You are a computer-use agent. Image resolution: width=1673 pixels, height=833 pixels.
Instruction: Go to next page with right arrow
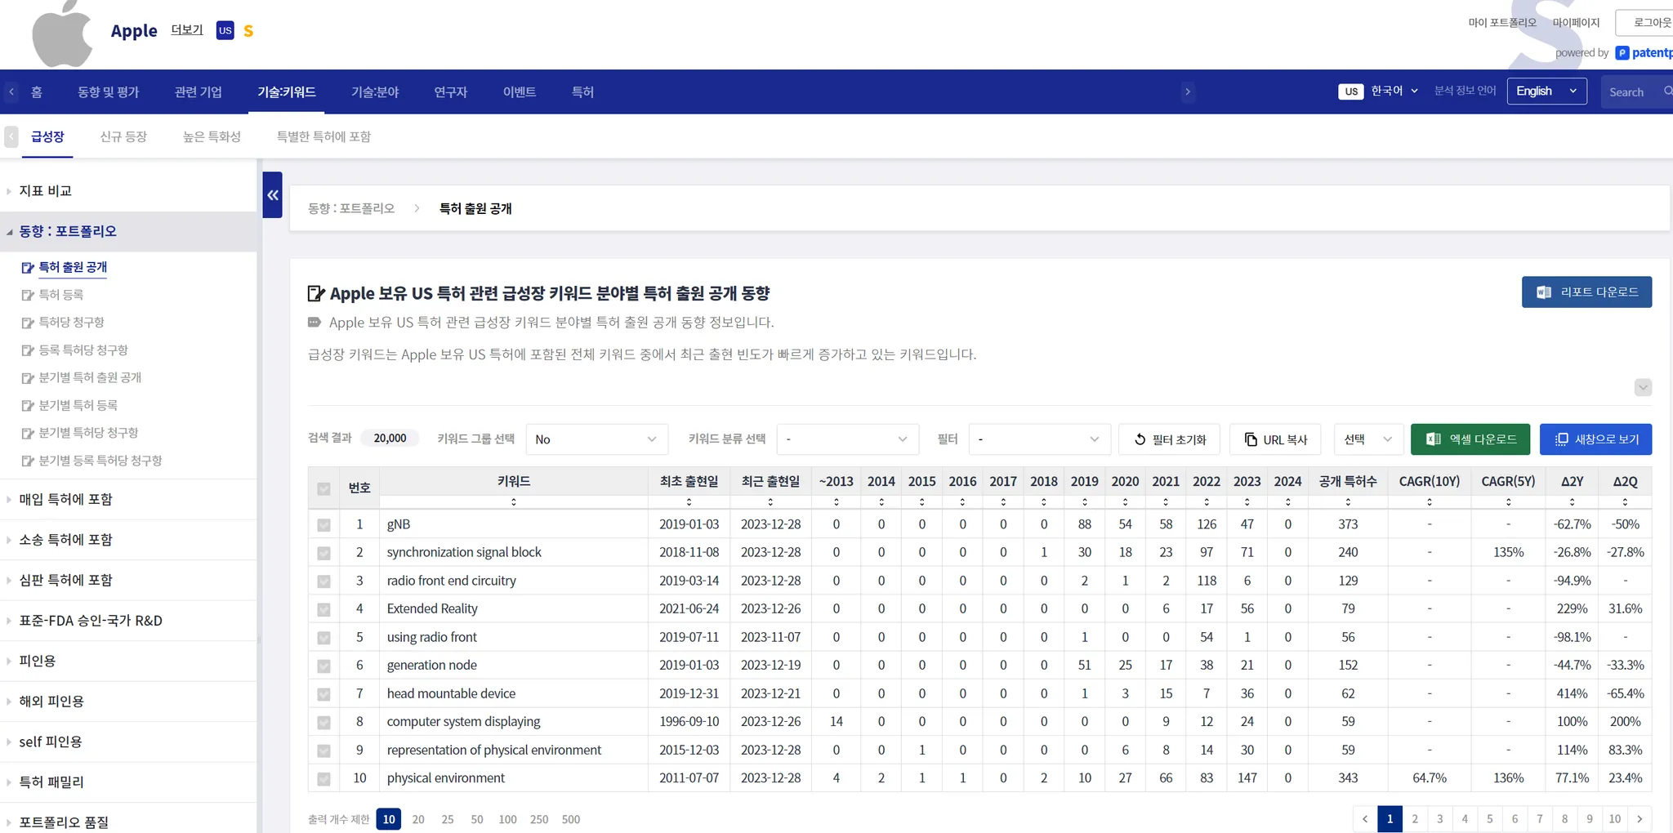point(1640,818)
